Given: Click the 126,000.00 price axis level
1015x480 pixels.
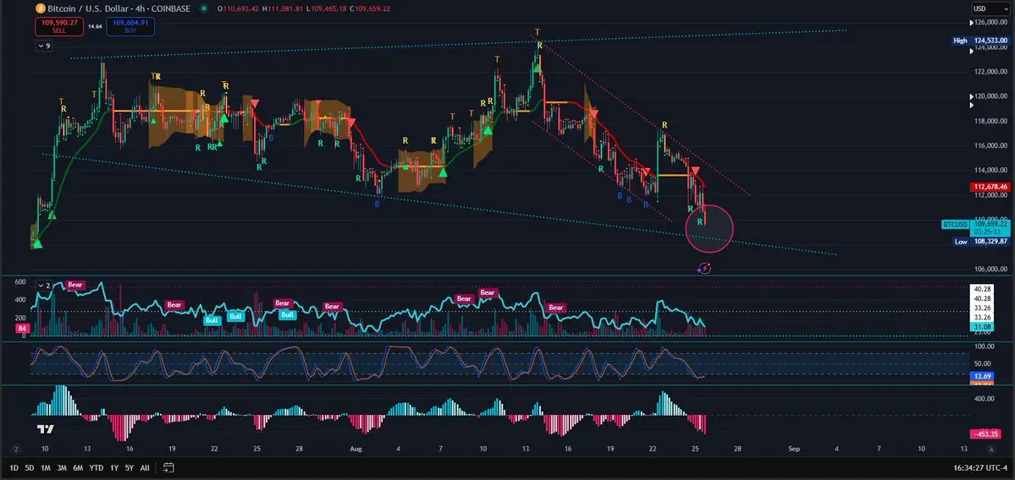Looking at the screenshot, I should point(990,22).
